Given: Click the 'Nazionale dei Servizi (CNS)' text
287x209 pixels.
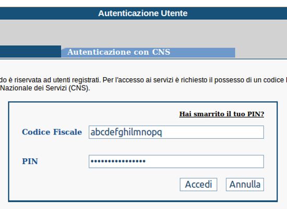Looking at the screenshot, I should [45, 88].
